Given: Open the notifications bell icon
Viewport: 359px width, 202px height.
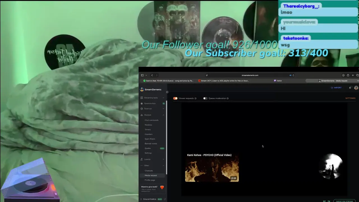Looking at the screenshot, I should point(350,88).
